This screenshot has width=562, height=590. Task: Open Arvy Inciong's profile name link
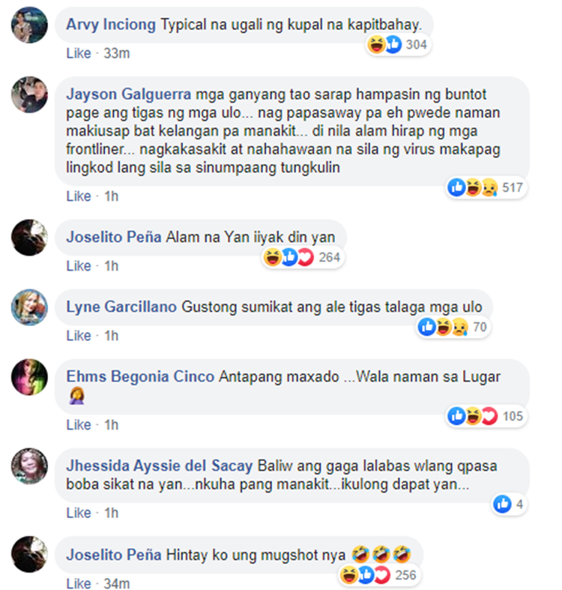[x=111, y=25]
